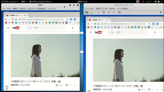Open Twitter bookmark in right Chrome bar

[109, 27]
